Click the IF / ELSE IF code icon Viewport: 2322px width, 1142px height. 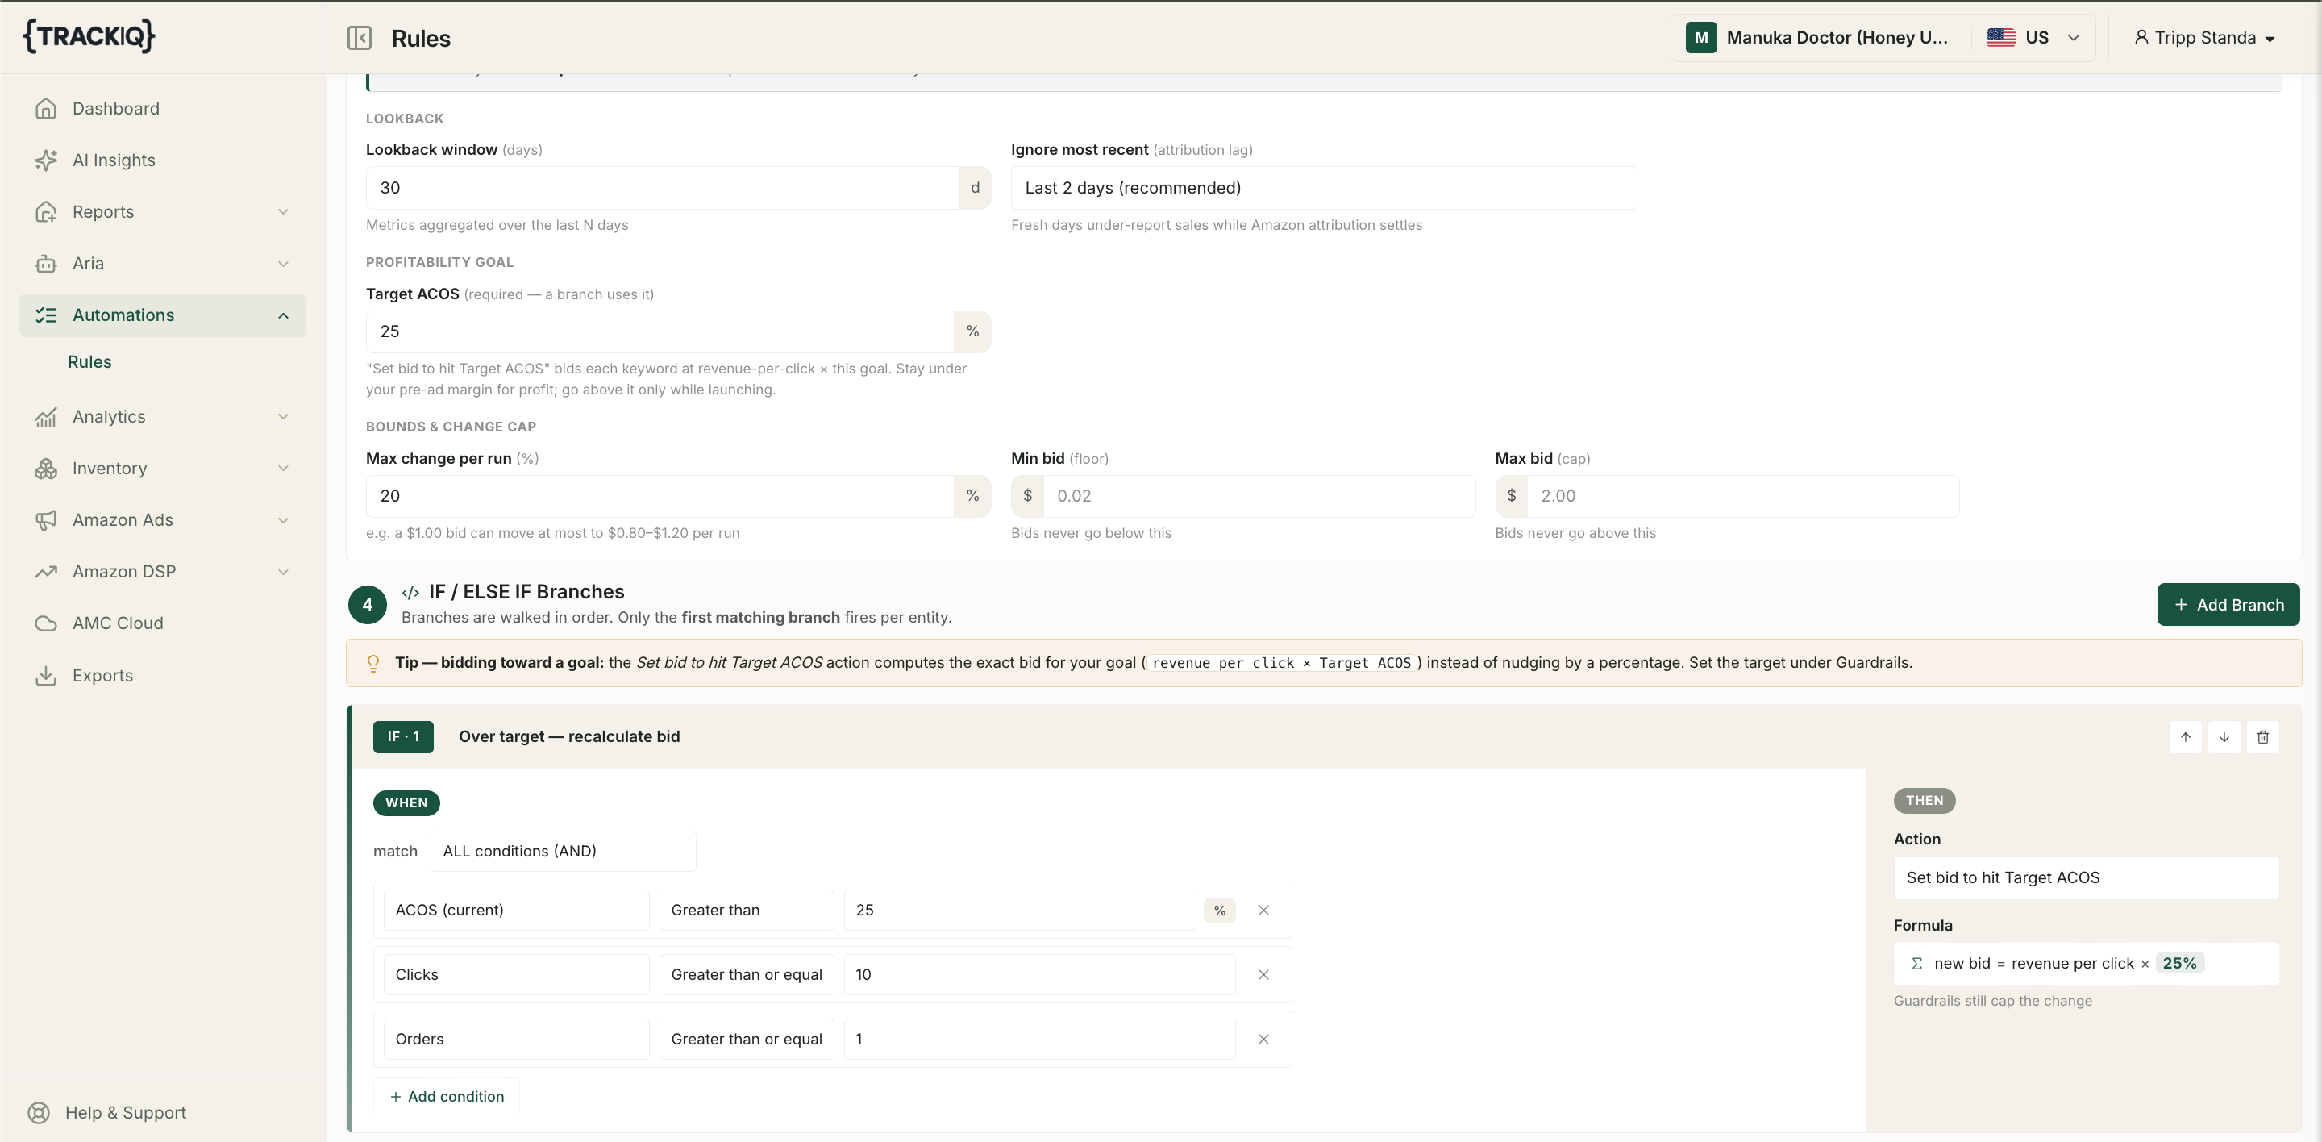click(410, 592)
